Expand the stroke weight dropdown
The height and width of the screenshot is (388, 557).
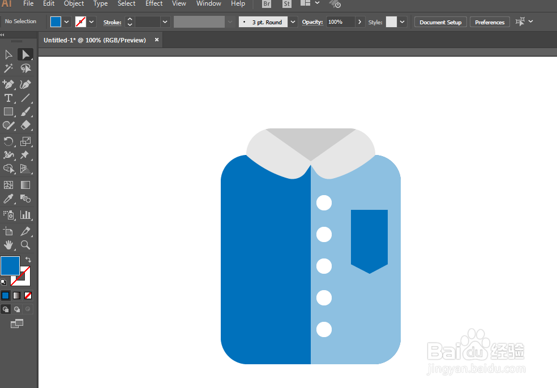pos(165,22)
